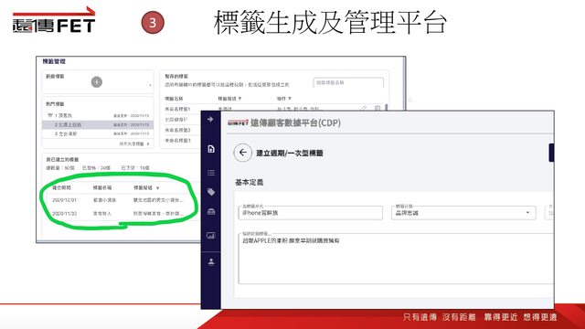Expand sort arrow beside circled table's description header

158,188
